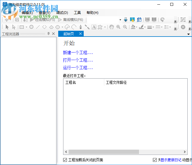192x165 pixels.
Task: Select the rectangle drawing tool
Action: [x=22, y=27]
